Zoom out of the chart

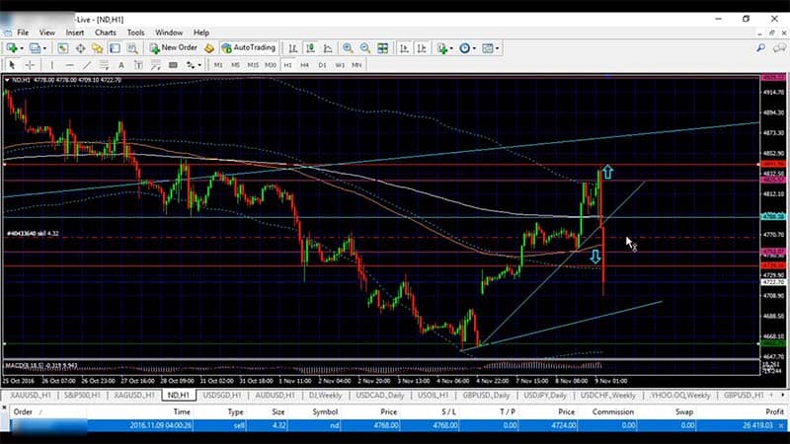coord(366,47)
